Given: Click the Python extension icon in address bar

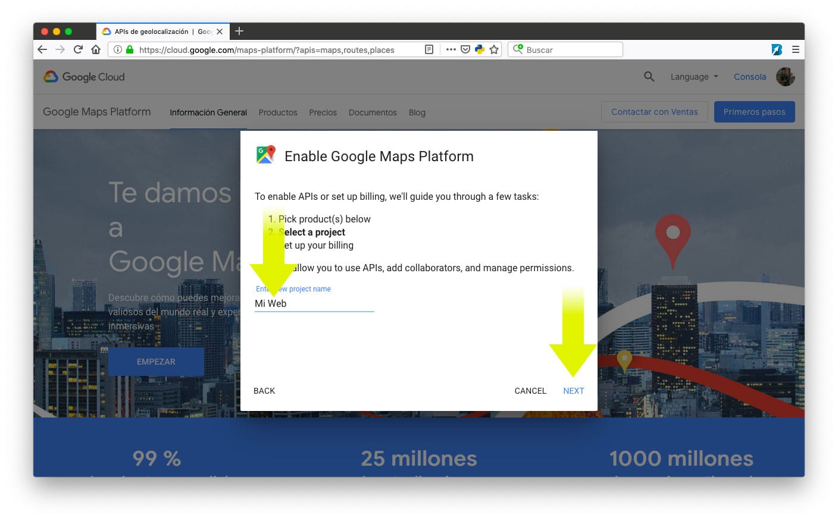Looking at the screenshot, I should [x=480, y=49].
